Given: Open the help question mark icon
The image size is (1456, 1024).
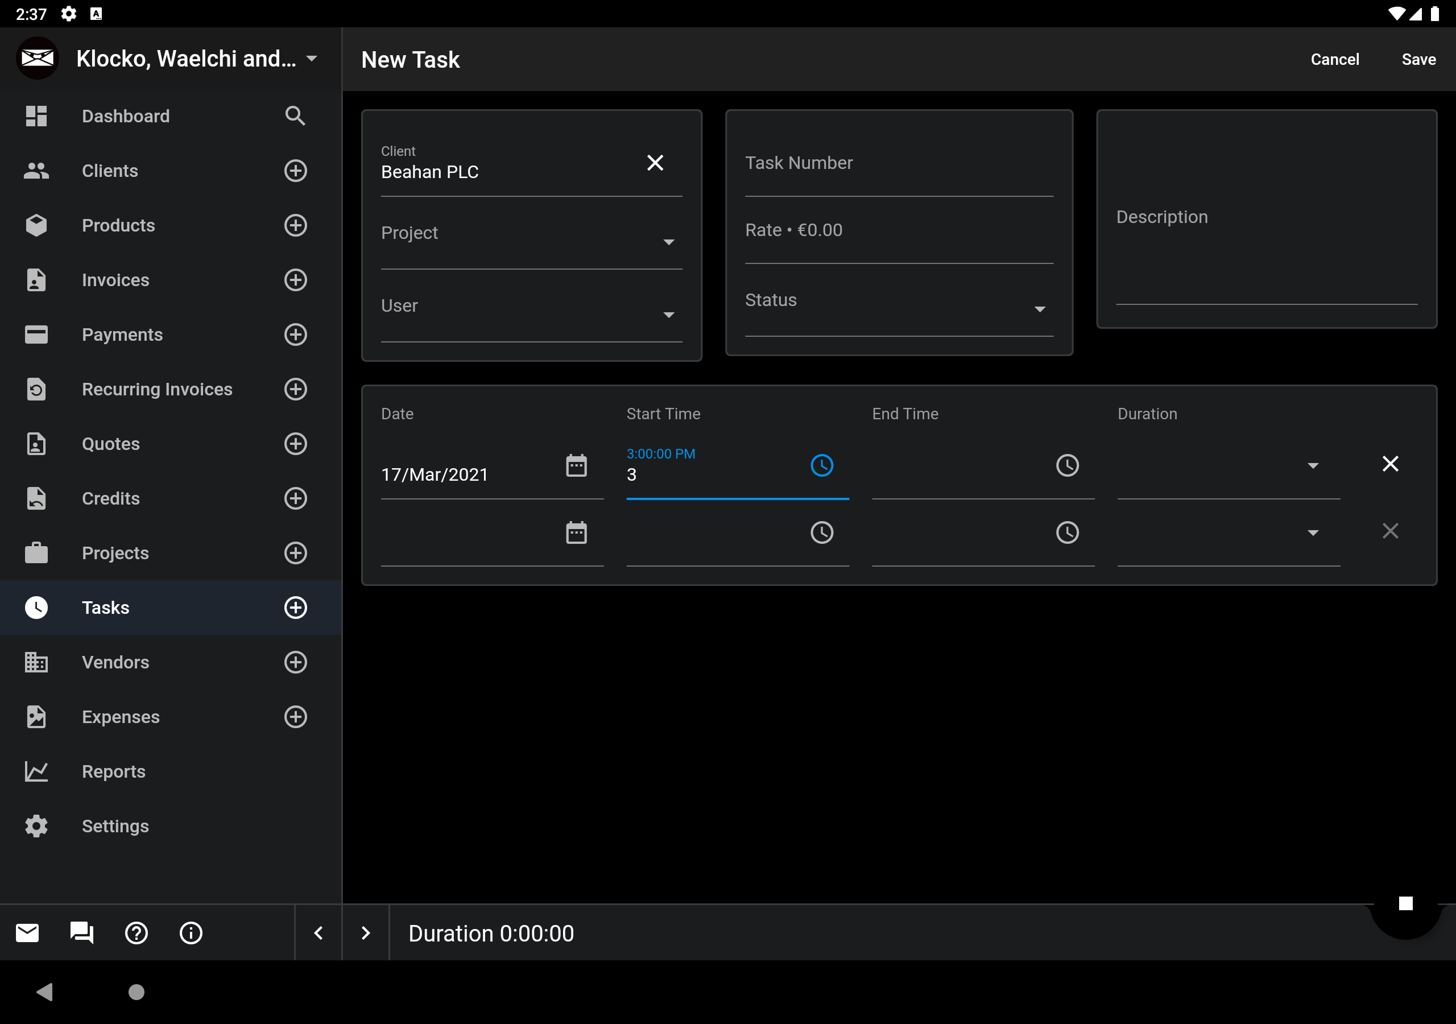Looking at the screenshot, I should (136, 932).
